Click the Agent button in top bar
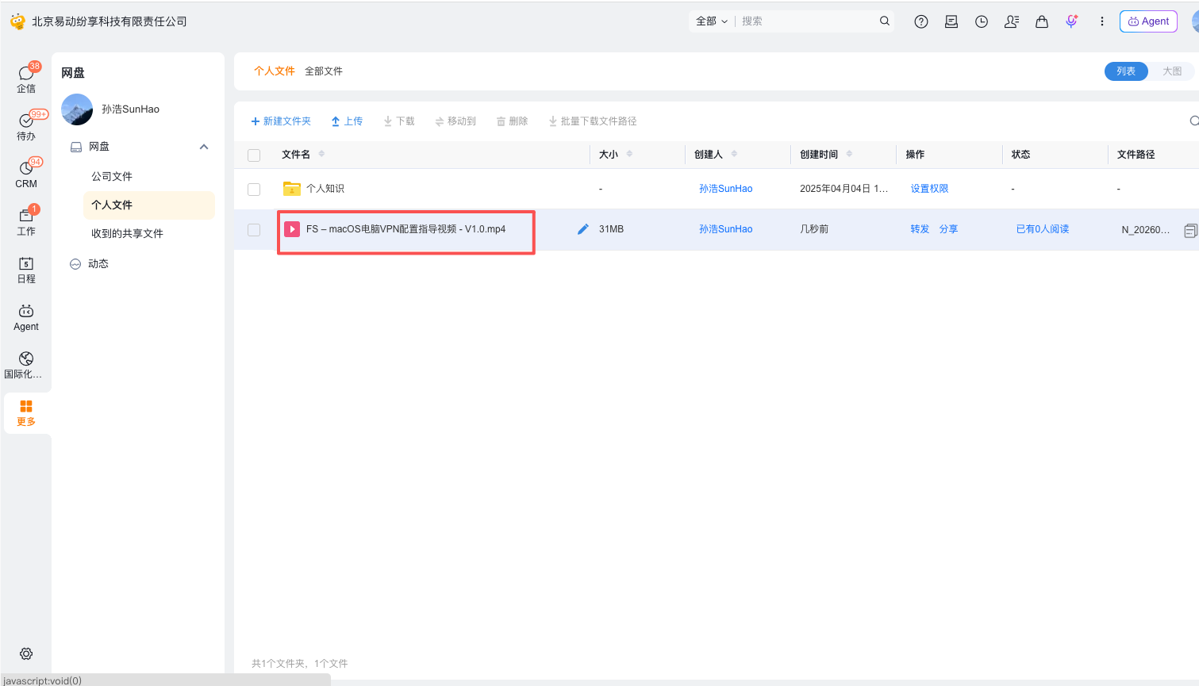 [x=1148, y=21]
